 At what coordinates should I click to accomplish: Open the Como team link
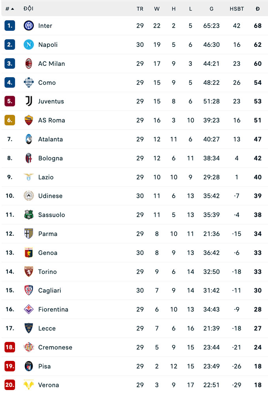(47, 82)
